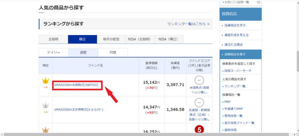299x136 pixels.
Task: Open eMAXISSlim全世界株式(オール・カントリー) fund link
Action: pyautogui.click(x=79, y=110)
